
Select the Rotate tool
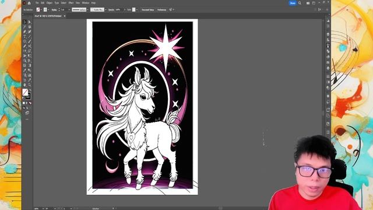click(x=24, y=51)
